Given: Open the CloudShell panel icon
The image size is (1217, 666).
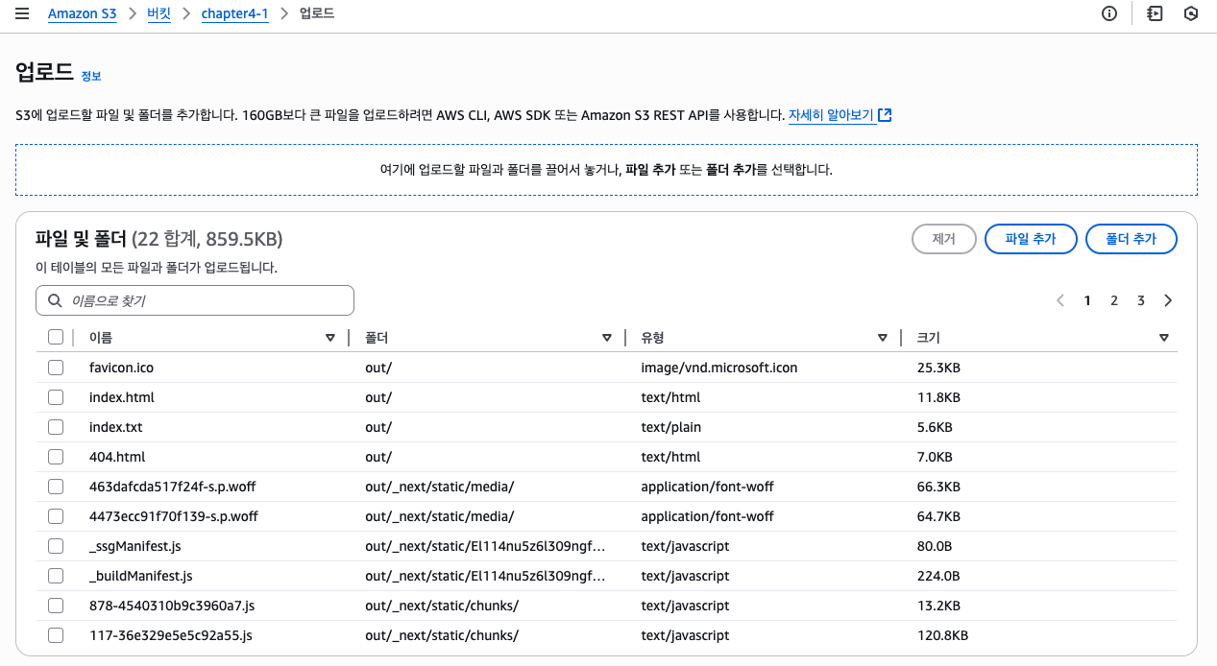Looking at the screenshot, I should (1155, 13).
